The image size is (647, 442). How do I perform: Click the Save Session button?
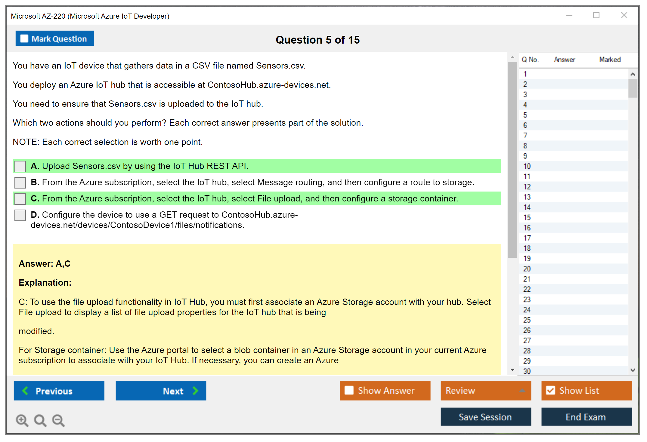click(485, 417)
